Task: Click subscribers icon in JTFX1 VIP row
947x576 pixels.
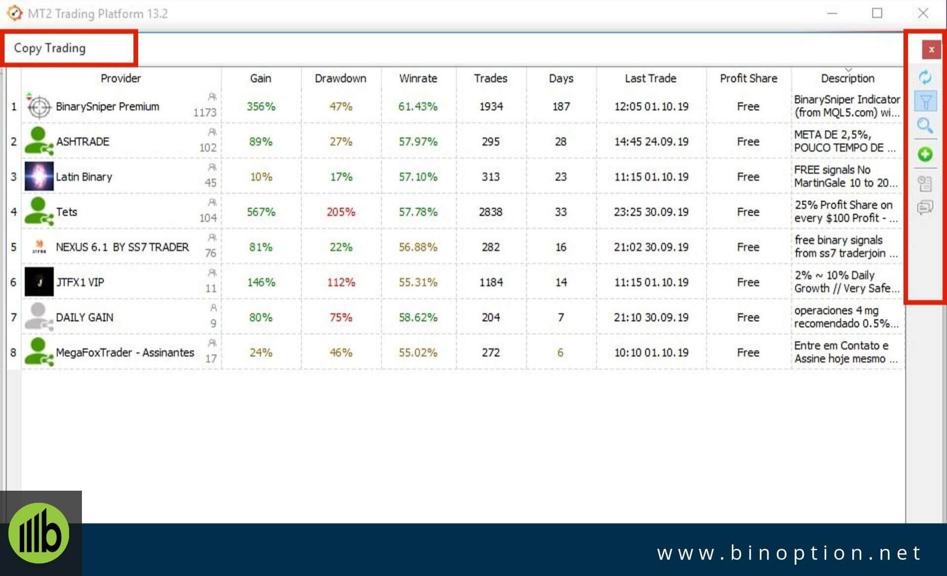Action: (x=212, y=273)
